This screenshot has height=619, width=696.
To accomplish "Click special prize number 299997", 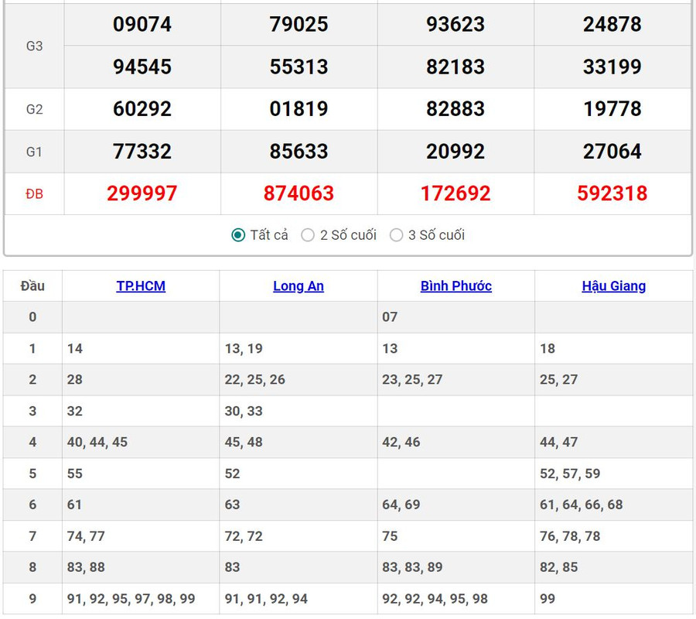I will [x=142, y=193].
